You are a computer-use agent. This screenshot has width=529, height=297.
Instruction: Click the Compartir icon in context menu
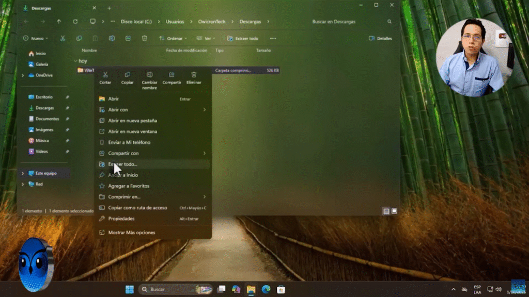click(172, 75)
